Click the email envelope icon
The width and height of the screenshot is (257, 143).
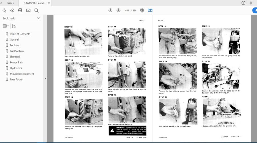(28, 10)
